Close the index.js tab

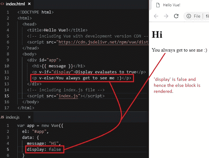tap(29, 117)
